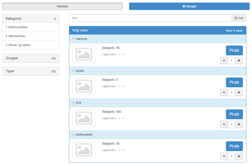Image resolution: width=252 pixels, height=165 pixels.
Task: Click the '4: Skiftenøkkel' item header
Action: (158, 135)
